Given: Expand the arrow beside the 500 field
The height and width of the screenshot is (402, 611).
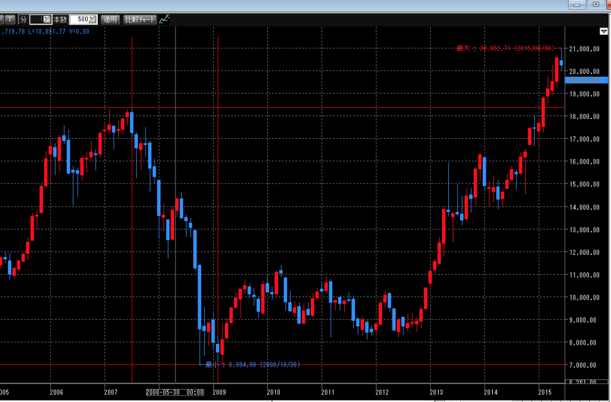Looking at the screenshot, I should [x=92, y=20].
